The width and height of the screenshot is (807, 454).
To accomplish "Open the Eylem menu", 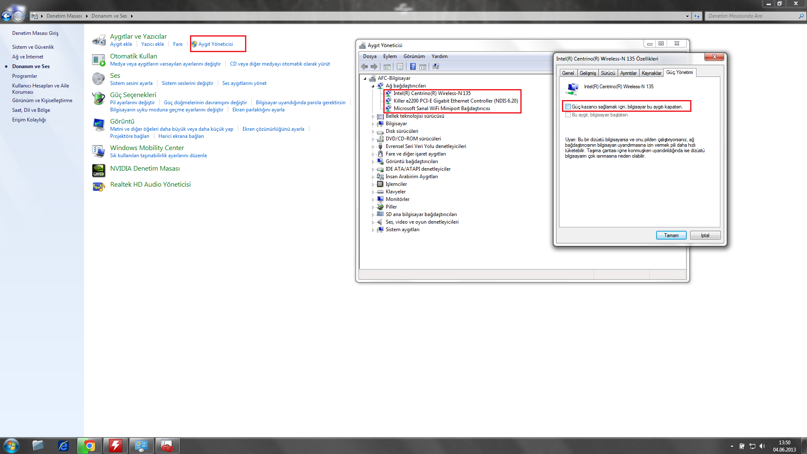I will coord(390,56).
